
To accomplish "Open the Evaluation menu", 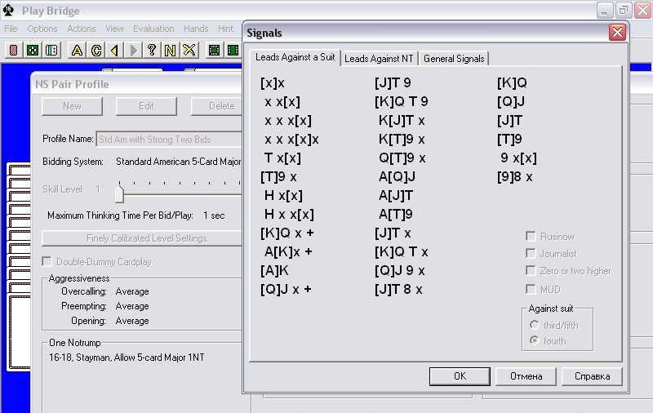I will (x=153, y=29).
